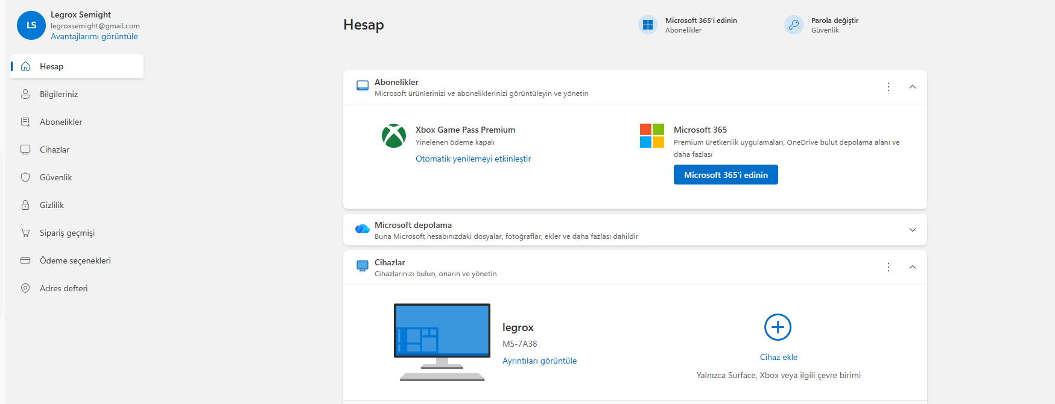This screenshot has width=1055, height=404.
Task: Open Adres defteri in the sidebar
Action: (x=77, y=288)
